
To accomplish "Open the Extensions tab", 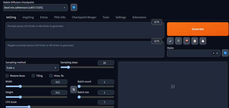I will (x=139, y=17).
